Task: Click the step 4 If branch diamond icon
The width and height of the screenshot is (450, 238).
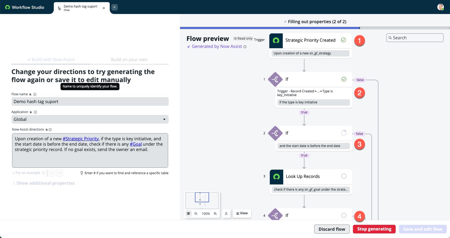Action: click(x=275, y=215)
